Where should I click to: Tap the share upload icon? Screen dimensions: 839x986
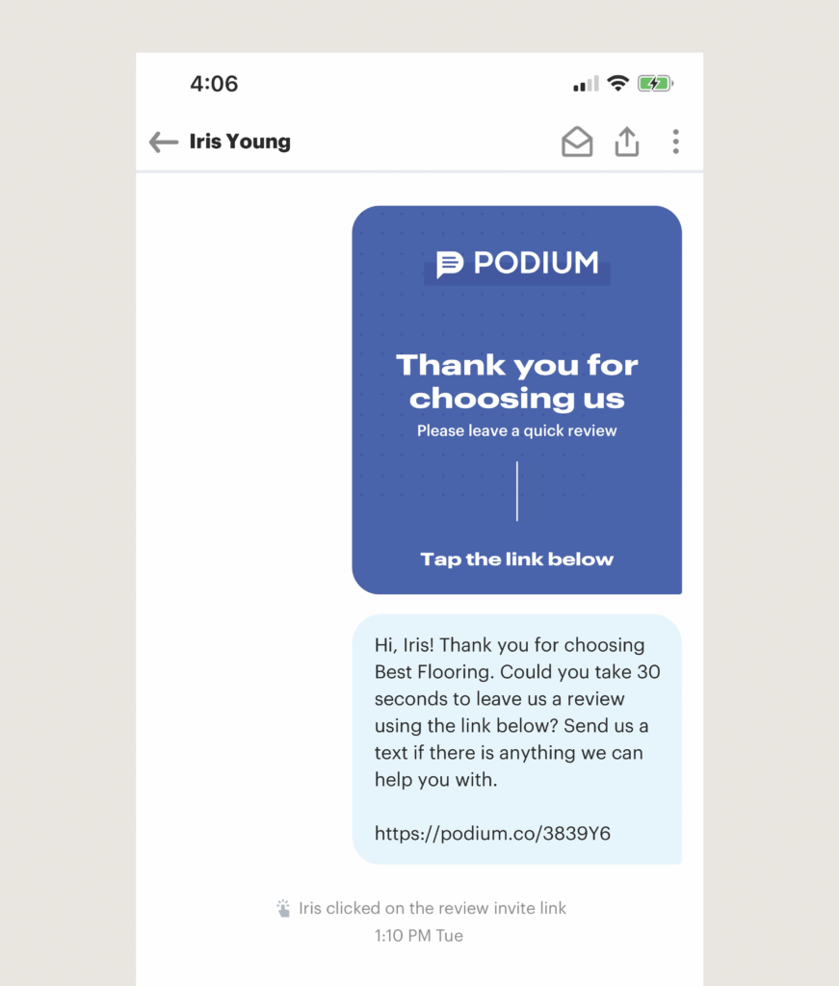tap(626, 142)
